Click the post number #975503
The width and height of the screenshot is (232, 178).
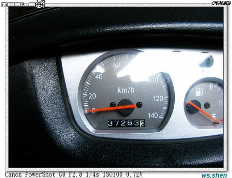[221, 3]
